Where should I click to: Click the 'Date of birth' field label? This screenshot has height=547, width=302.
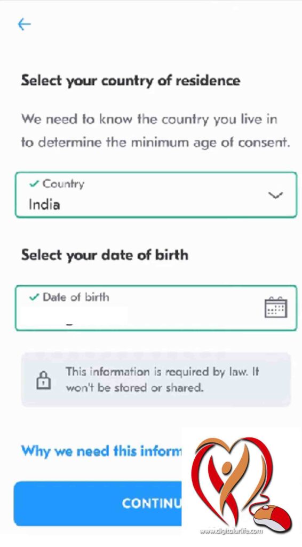(76, 297)
